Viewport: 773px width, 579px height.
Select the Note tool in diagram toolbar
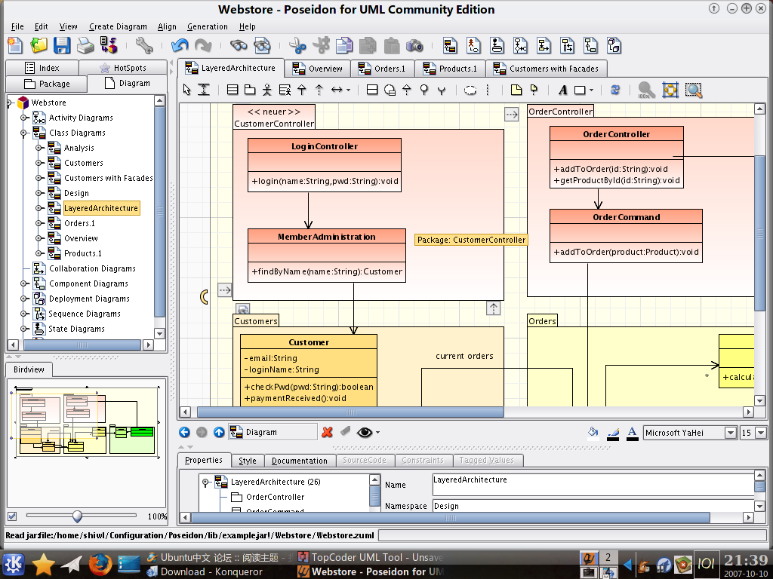click(516, 90)
